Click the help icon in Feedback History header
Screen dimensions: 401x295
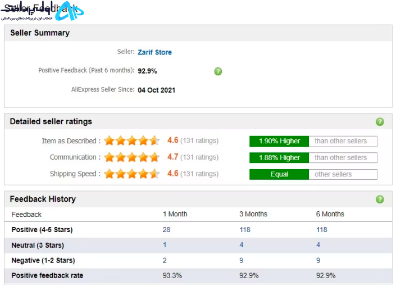[380, 199]
